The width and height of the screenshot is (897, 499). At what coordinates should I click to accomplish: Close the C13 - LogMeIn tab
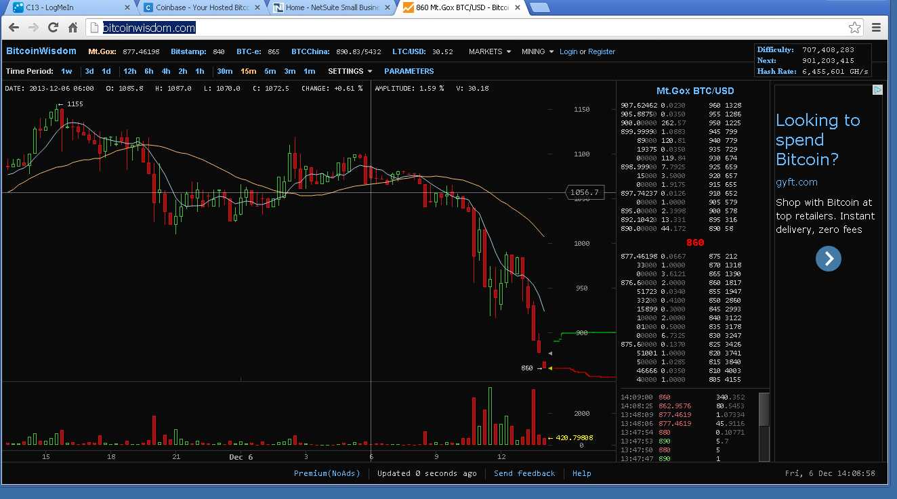pyautogui.click(x=127, y=8)
